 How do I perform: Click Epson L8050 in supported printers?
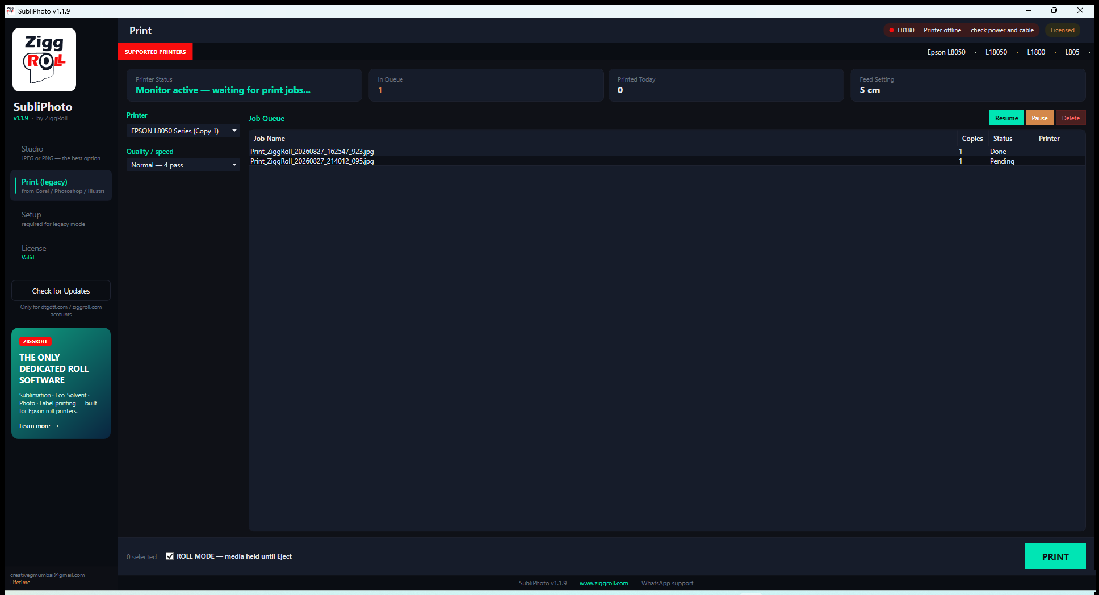946,52
